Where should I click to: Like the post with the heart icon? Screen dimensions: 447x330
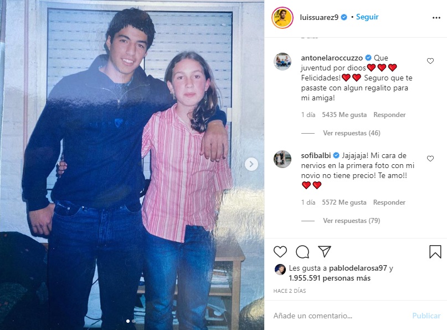[280, 251]
